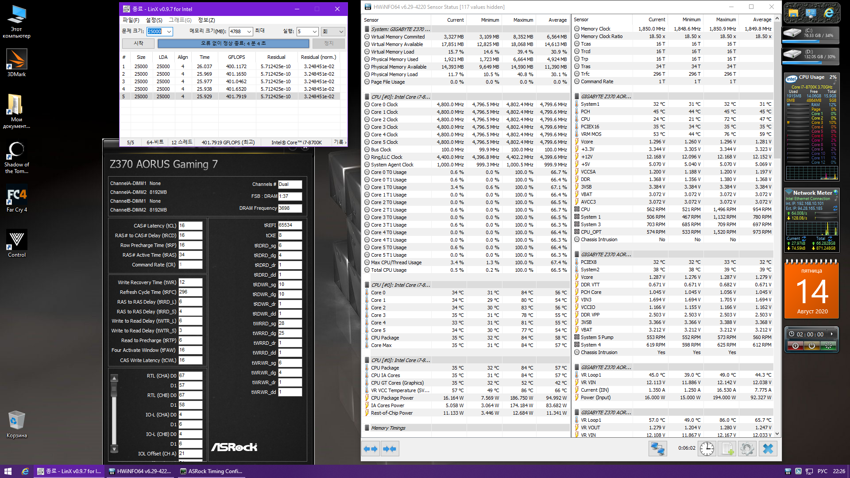Click the CAS# Latency (tCL) value field
Screen dimensions: 850x478
[190, 226]
